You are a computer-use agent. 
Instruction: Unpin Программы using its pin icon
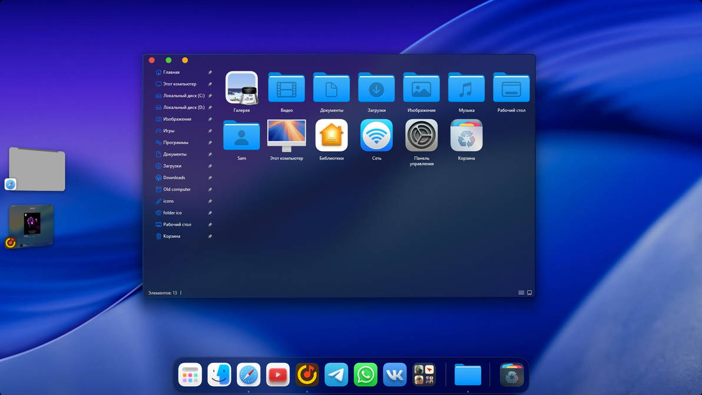click(210, 143)
